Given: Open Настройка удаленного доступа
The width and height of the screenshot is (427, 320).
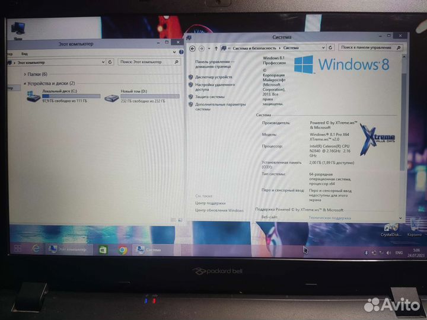Looking at the screenshot, I should coord(215,87).
